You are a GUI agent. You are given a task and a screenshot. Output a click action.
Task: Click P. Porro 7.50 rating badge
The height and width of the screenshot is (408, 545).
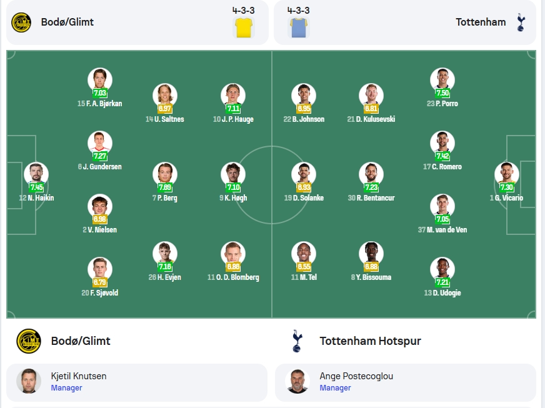(x=442, y=93)
